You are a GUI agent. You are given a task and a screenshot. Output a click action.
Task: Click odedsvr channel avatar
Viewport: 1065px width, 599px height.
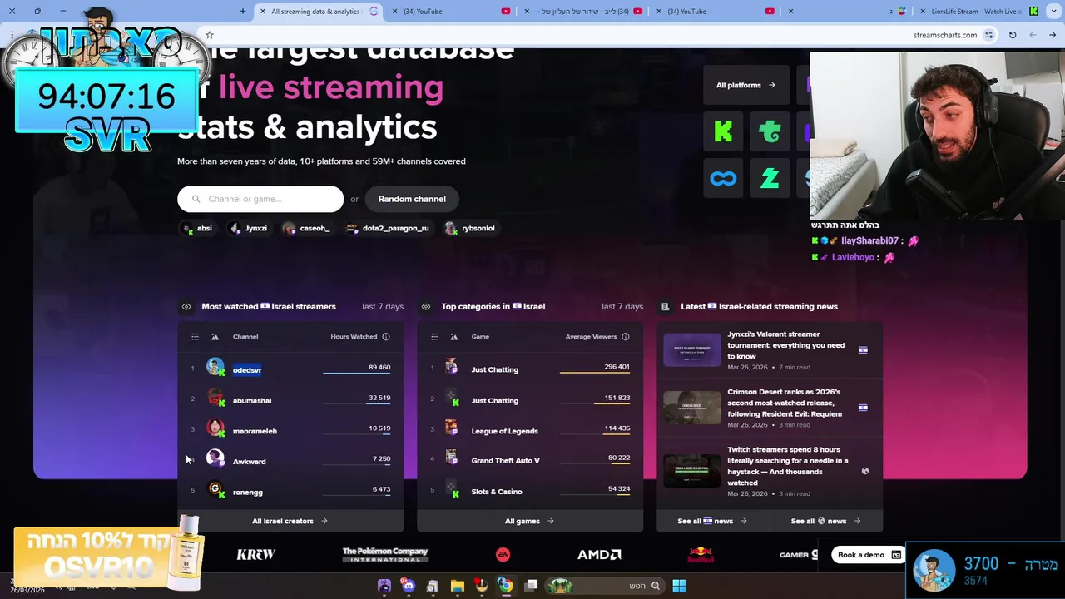click(x=215, y=367)
